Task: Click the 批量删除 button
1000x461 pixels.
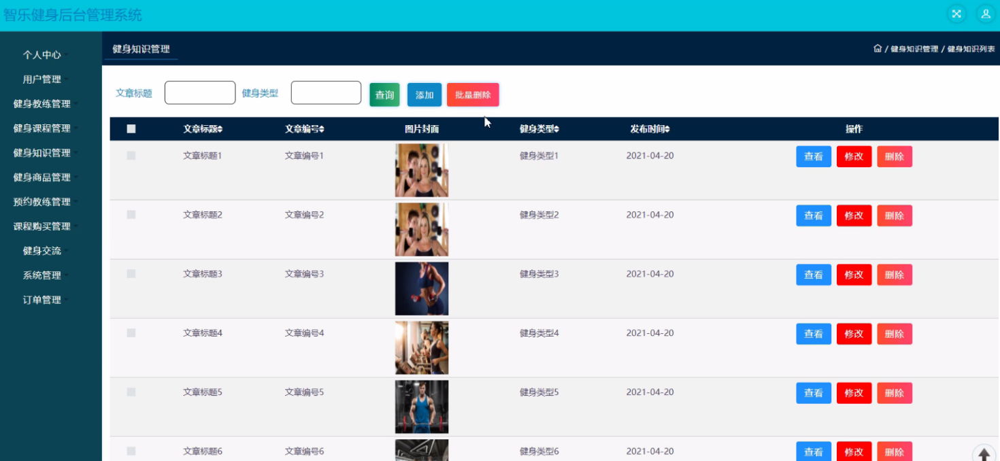Action: [473, 95]
